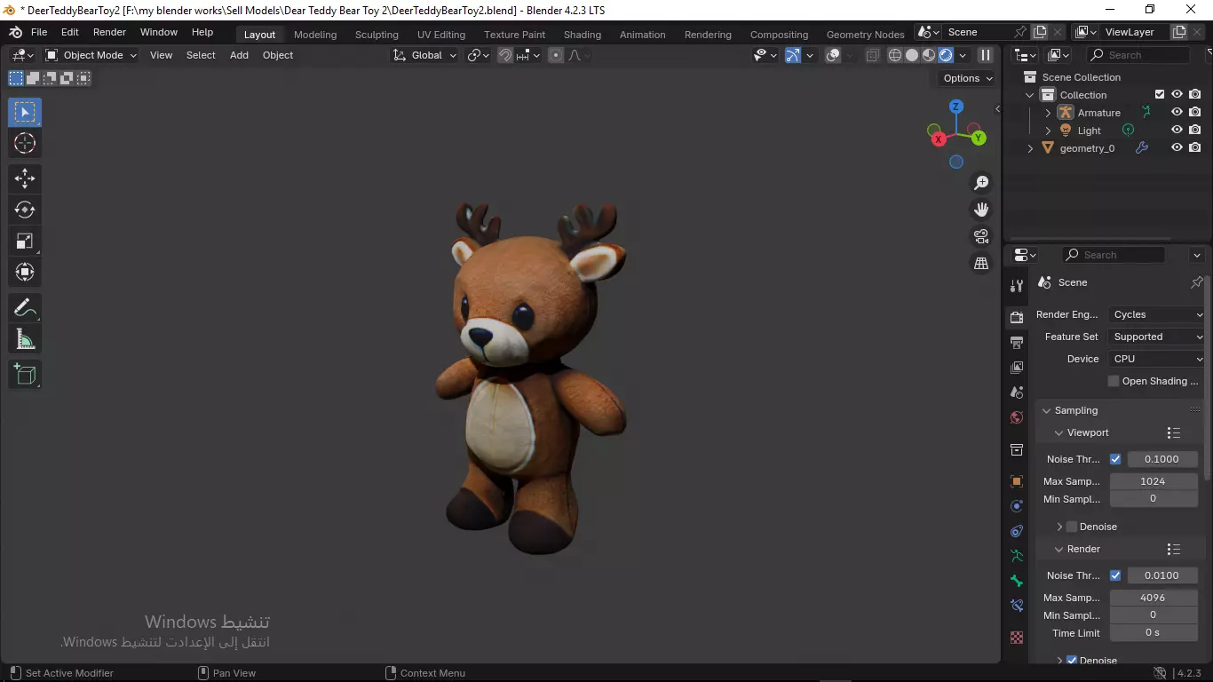Activate the Scale tool
The width and height of the screenshot is (1213, 682).
pyautogui.click(x=25, y=241)
